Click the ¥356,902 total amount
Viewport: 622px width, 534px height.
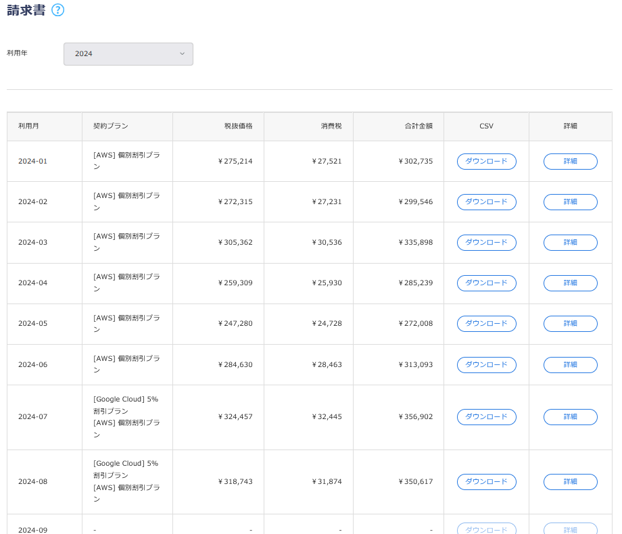coord(416,416)
